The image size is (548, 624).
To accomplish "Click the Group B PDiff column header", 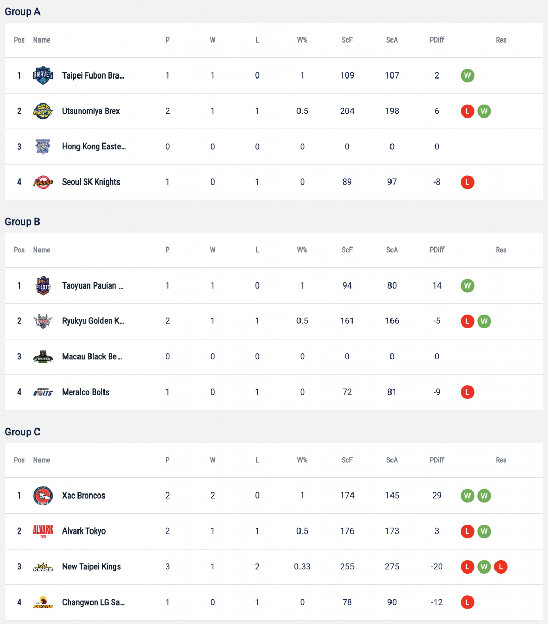I will tap(437, 250).
